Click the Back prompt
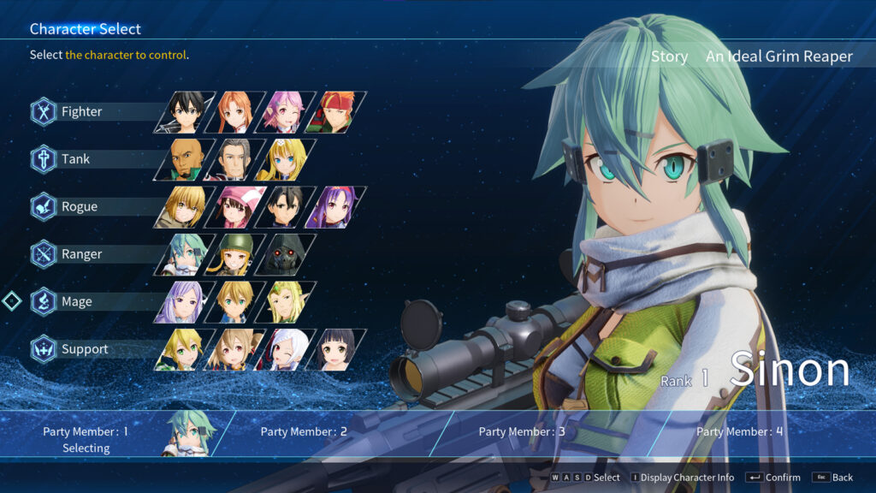Image resolution: width=876 pixels, height=493 pixels. [x=833, y=478]
